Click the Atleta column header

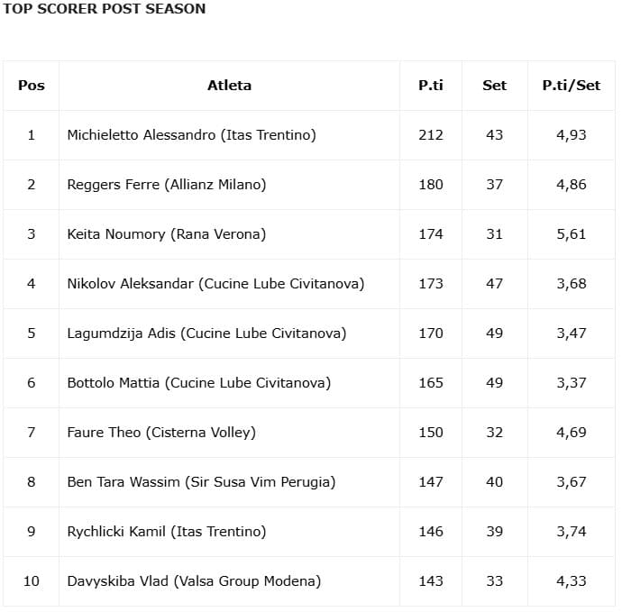coord(229,86)
